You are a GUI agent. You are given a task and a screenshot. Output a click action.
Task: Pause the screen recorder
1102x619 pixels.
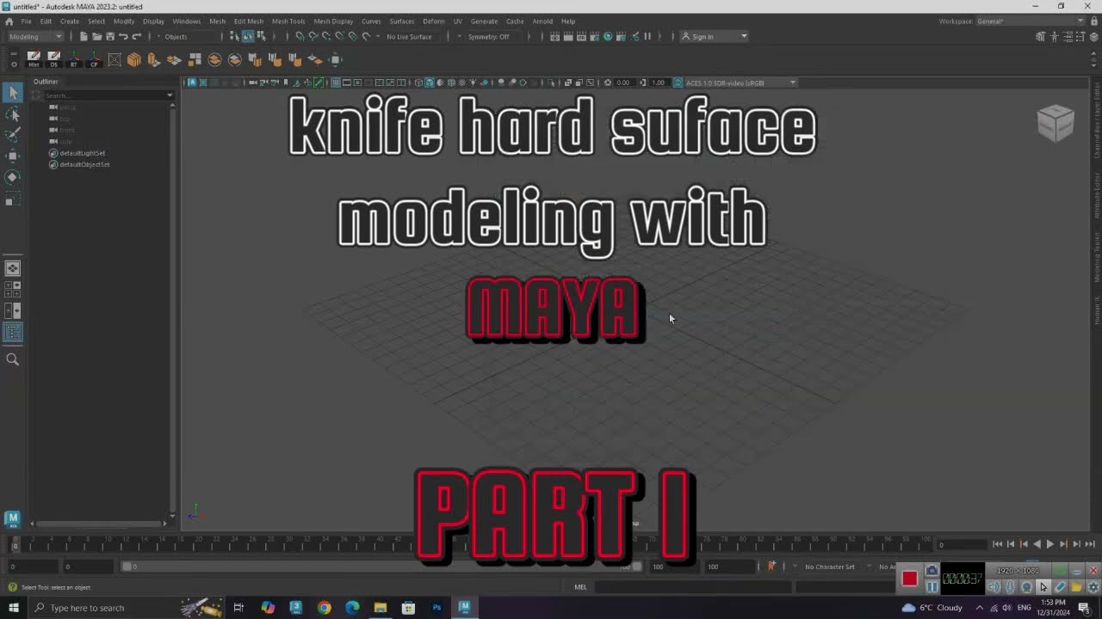(932, 586)
